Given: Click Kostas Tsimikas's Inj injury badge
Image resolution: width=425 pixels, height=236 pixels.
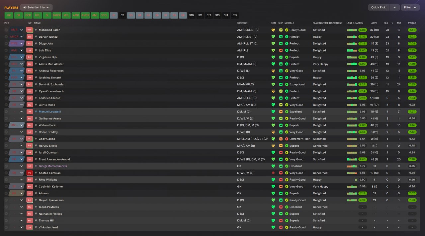Looking at the screenshot, I should tap(30, 173).
